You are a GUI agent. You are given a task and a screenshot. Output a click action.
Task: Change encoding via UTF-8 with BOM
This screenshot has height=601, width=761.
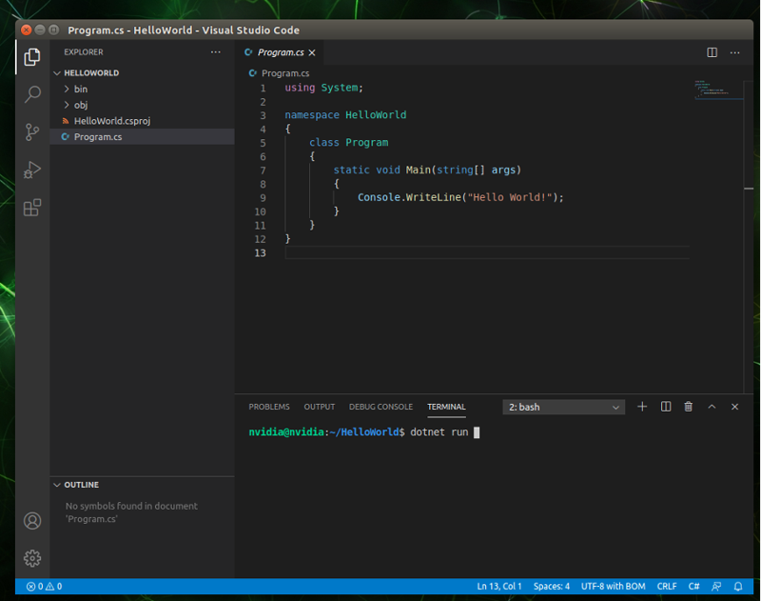coord(613,587)
